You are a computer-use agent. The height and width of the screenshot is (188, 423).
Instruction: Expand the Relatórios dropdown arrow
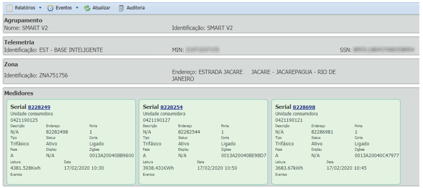pyautogui.click(x=40, y=8)
